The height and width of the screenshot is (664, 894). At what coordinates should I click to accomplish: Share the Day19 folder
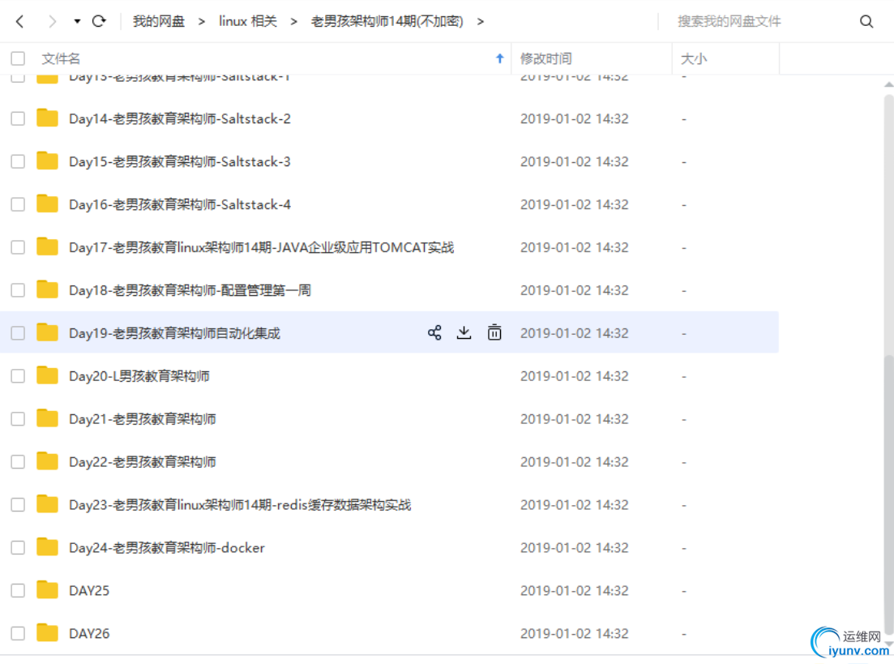(x=434, y=332)
